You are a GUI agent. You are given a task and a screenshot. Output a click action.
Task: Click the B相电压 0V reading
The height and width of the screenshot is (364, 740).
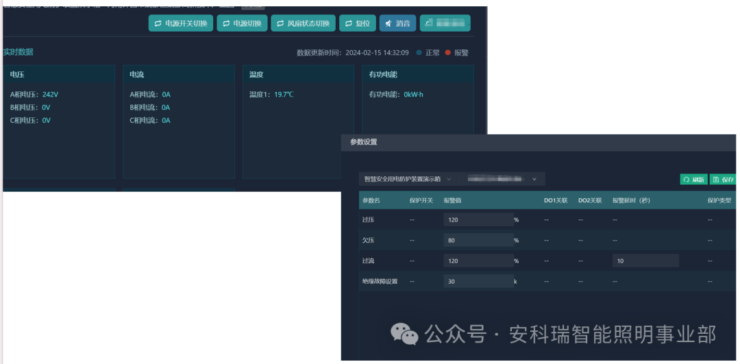tap(30, 107)
